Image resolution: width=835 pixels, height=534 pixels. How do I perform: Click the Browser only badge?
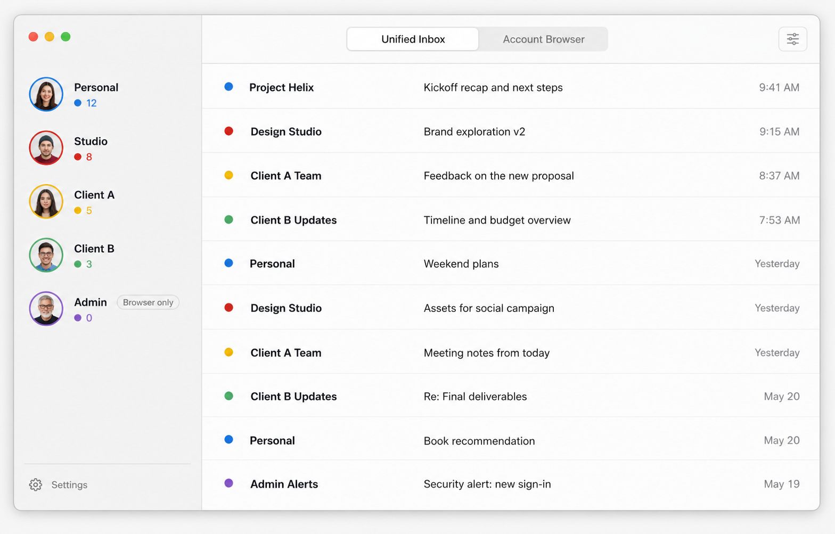[x=148, y=302]
